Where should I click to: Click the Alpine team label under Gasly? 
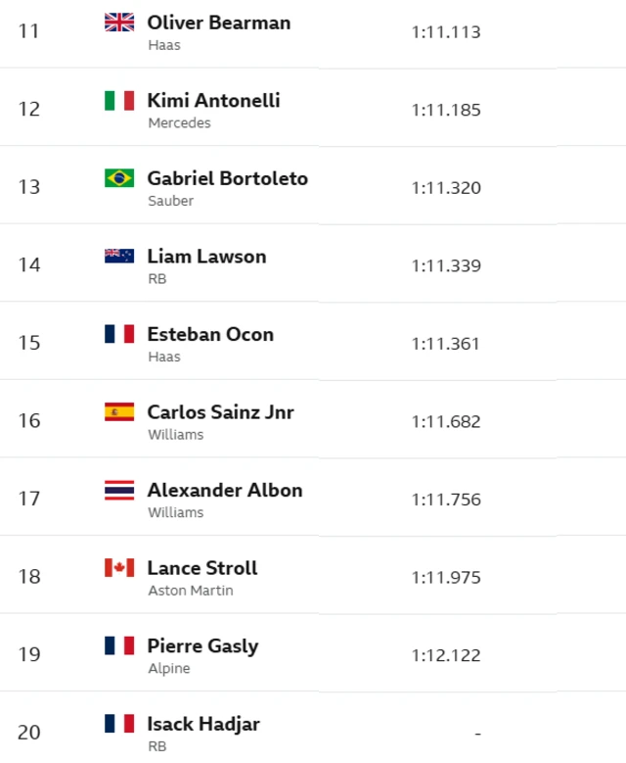tap(168, 669)
